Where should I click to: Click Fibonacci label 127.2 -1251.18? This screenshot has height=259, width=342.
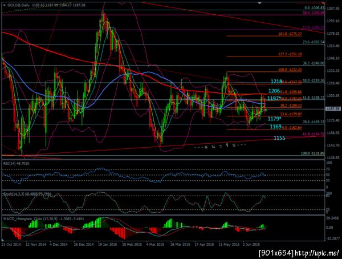290,54
